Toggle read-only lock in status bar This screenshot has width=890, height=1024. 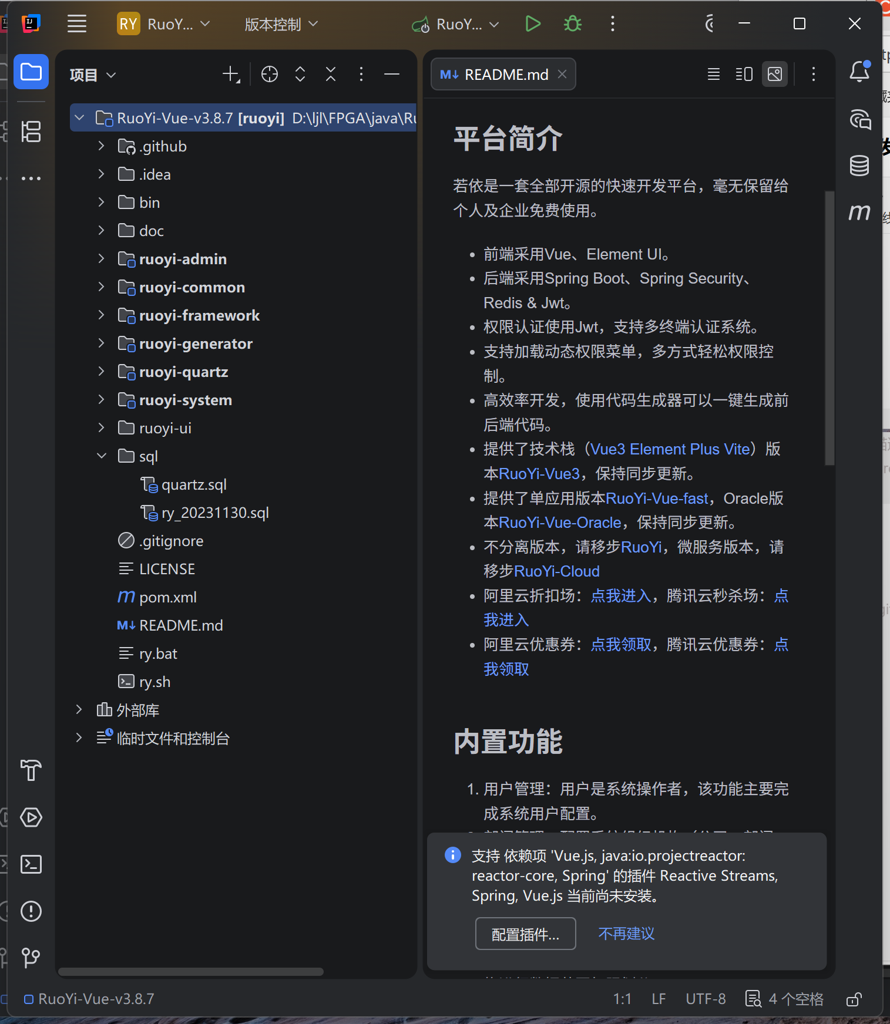854,999
